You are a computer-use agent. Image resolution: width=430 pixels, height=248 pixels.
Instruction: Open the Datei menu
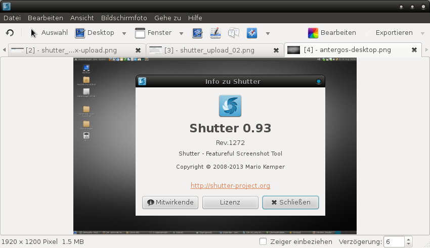tap(12, 18)
